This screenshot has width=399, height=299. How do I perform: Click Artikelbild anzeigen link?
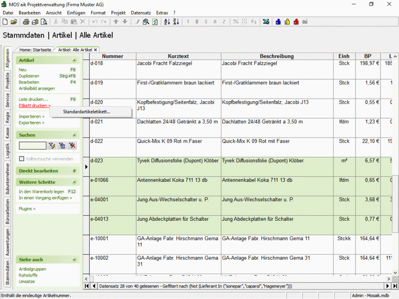pyautogui.click(x=36, y=89)
